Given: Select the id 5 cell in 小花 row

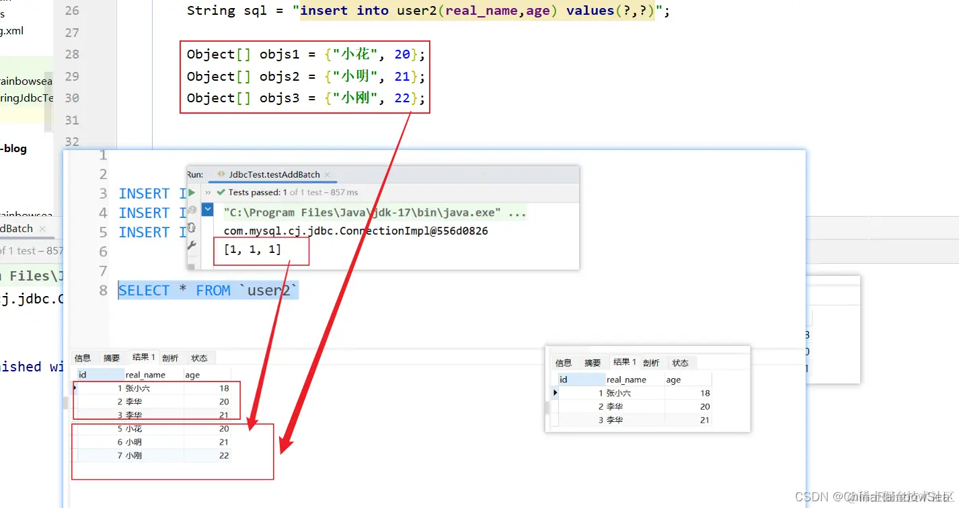Looking at the screenshot, I should click(x=101, y=429).
